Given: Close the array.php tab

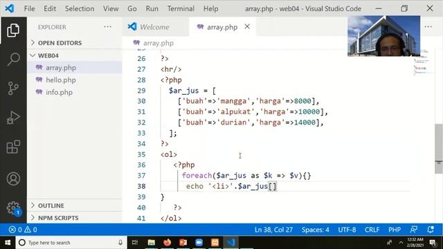Looking at the screenshot, I should (x=247, y=26).
